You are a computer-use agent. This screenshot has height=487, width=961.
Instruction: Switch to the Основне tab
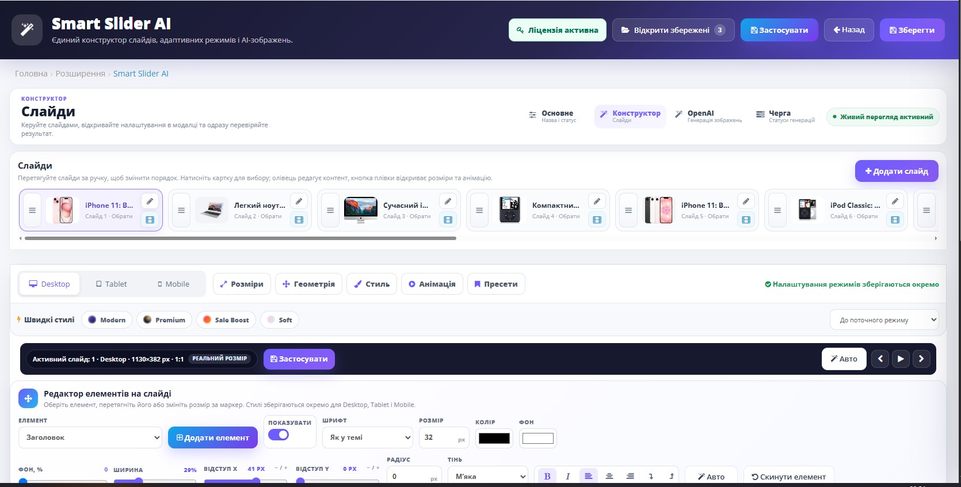(552, 116)
